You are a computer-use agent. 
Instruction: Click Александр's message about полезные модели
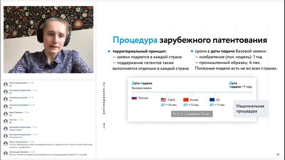(x=48, y=155)
